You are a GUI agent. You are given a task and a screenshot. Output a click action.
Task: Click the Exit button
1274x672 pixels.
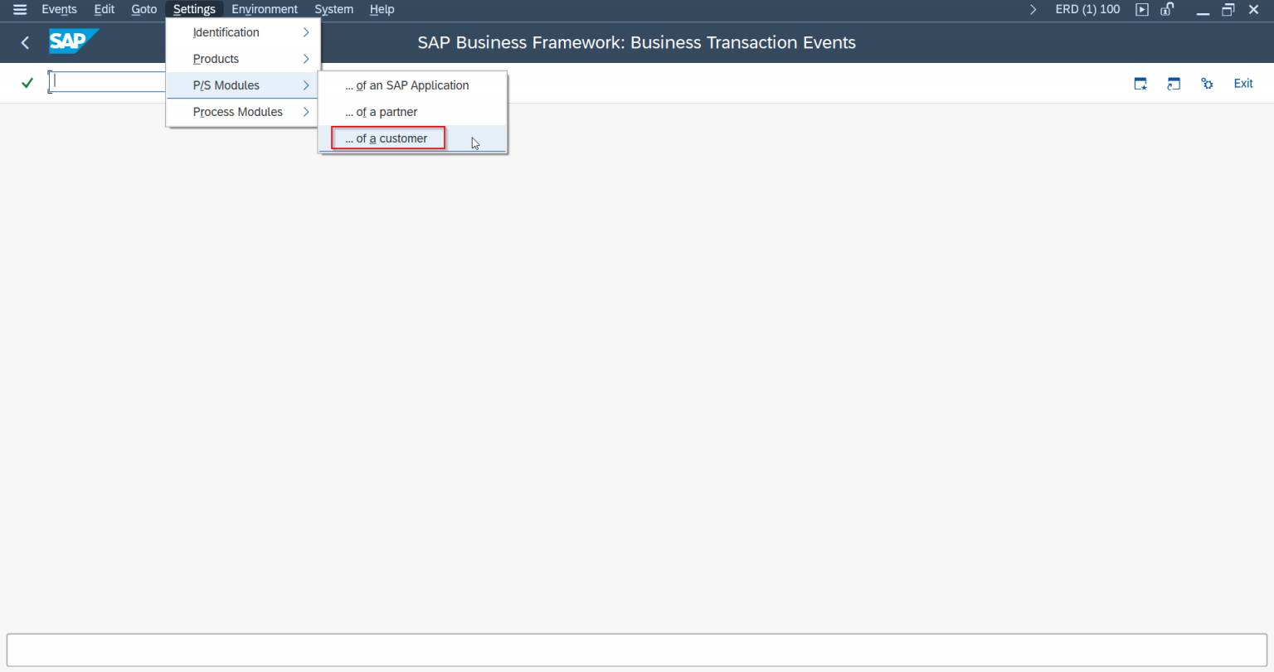pos(1242,84)
